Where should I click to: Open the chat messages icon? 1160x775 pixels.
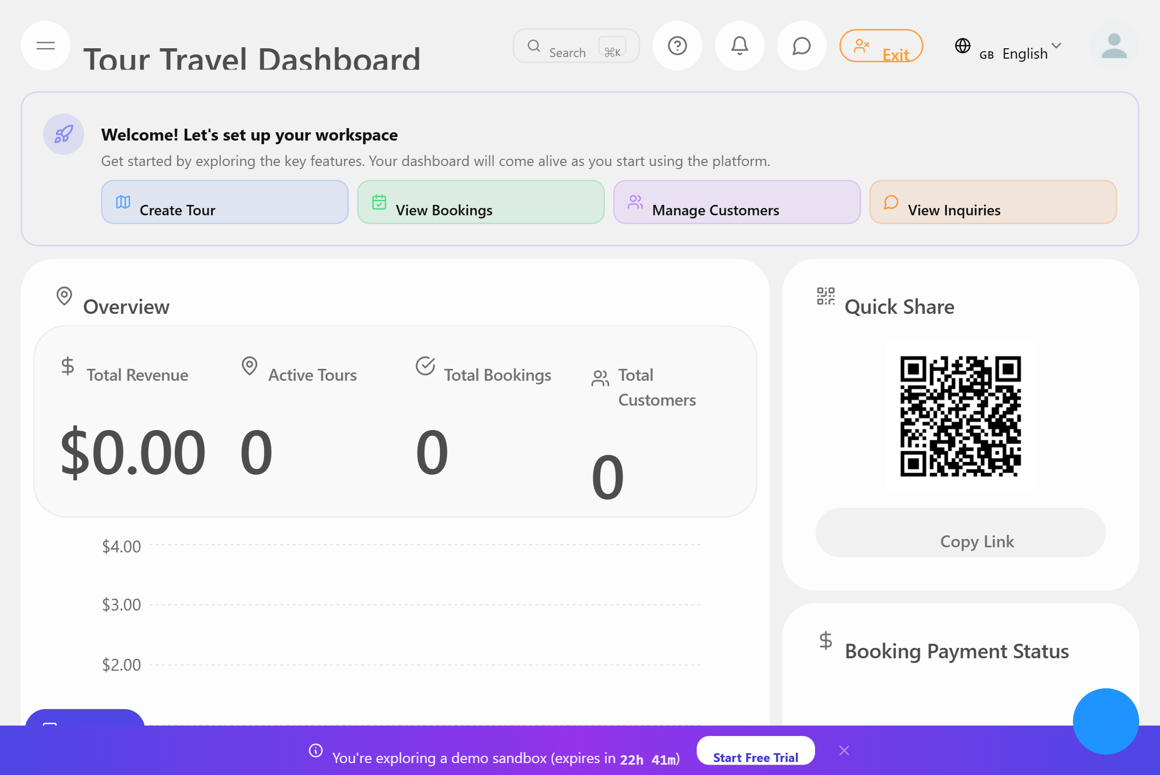click(x=802, y=46)
